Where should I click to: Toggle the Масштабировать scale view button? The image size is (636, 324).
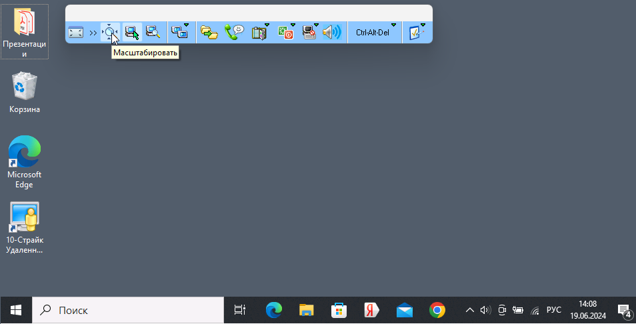tap(110, 32)
